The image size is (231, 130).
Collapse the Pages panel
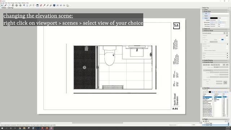click(x=203, y=119)
